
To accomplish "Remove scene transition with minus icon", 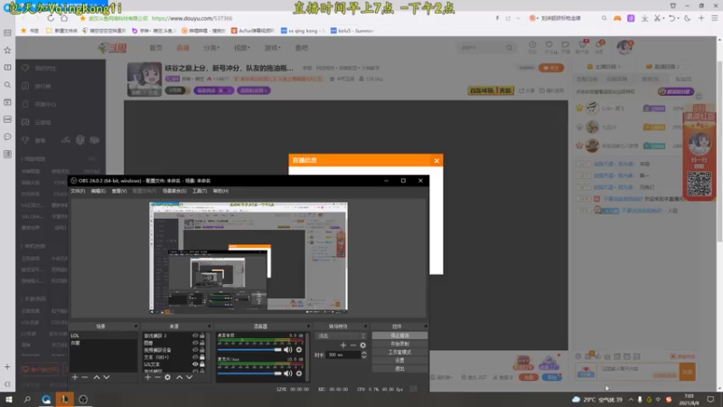I will pos(353,345).
